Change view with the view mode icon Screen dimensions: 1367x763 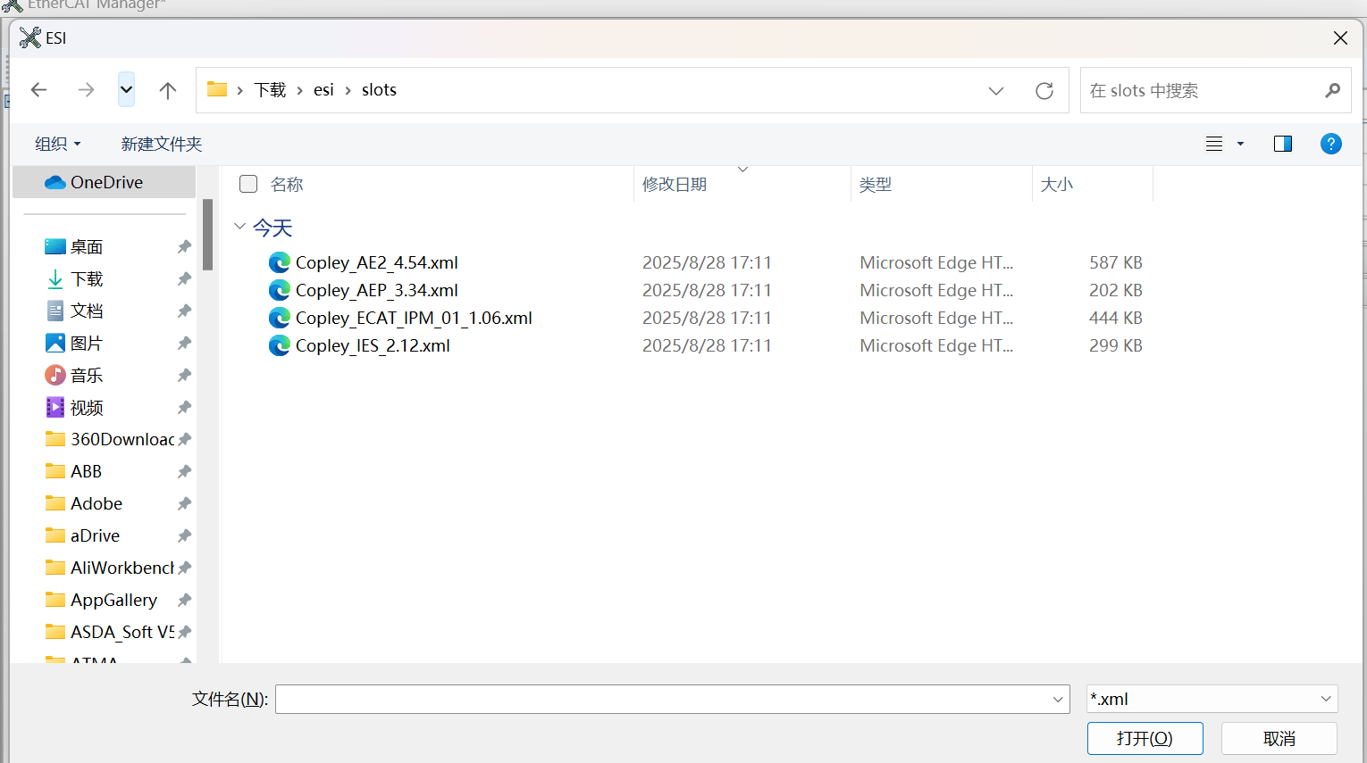click(1214, 144)
